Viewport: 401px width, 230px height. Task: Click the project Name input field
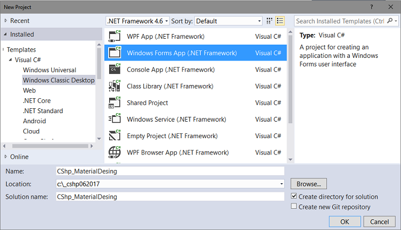click(x=170, y=171)
